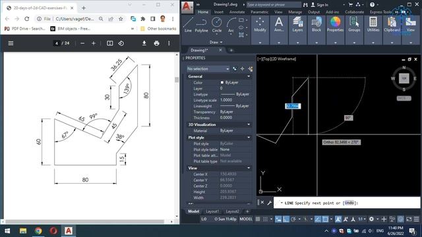Select the Line tool in AutoCAD ribbon

(x=188, y=25)
